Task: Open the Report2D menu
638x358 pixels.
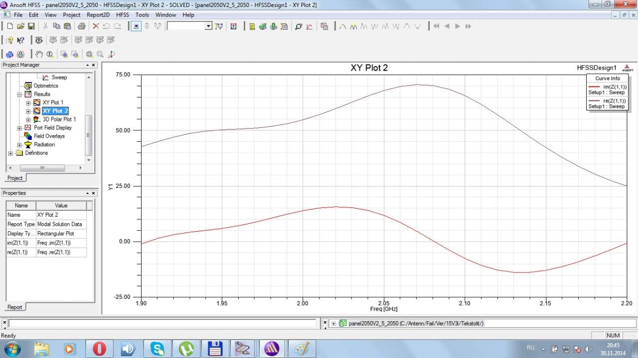Action: point(98,15)
